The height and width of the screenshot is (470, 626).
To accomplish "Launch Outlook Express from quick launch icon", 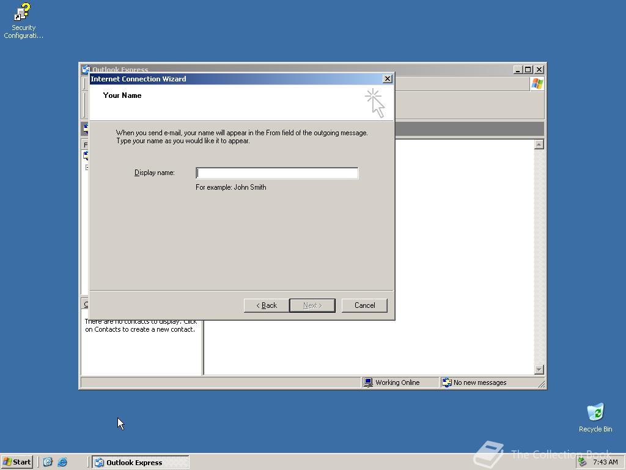I will tap(48, 462).
